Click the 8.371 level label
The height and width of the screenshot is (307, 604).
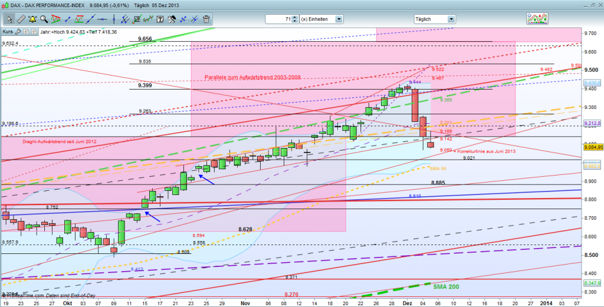pyautogui.click(x=291, y=277)
